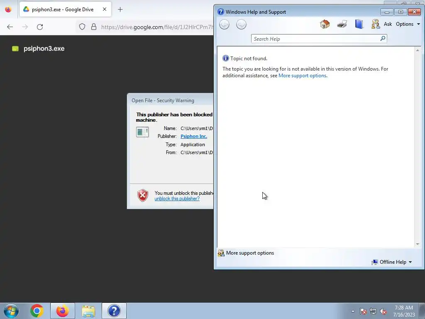Open the Options dropdown in Help
The width and height of the screenshot is (425, 319).
tap(408, 24)
